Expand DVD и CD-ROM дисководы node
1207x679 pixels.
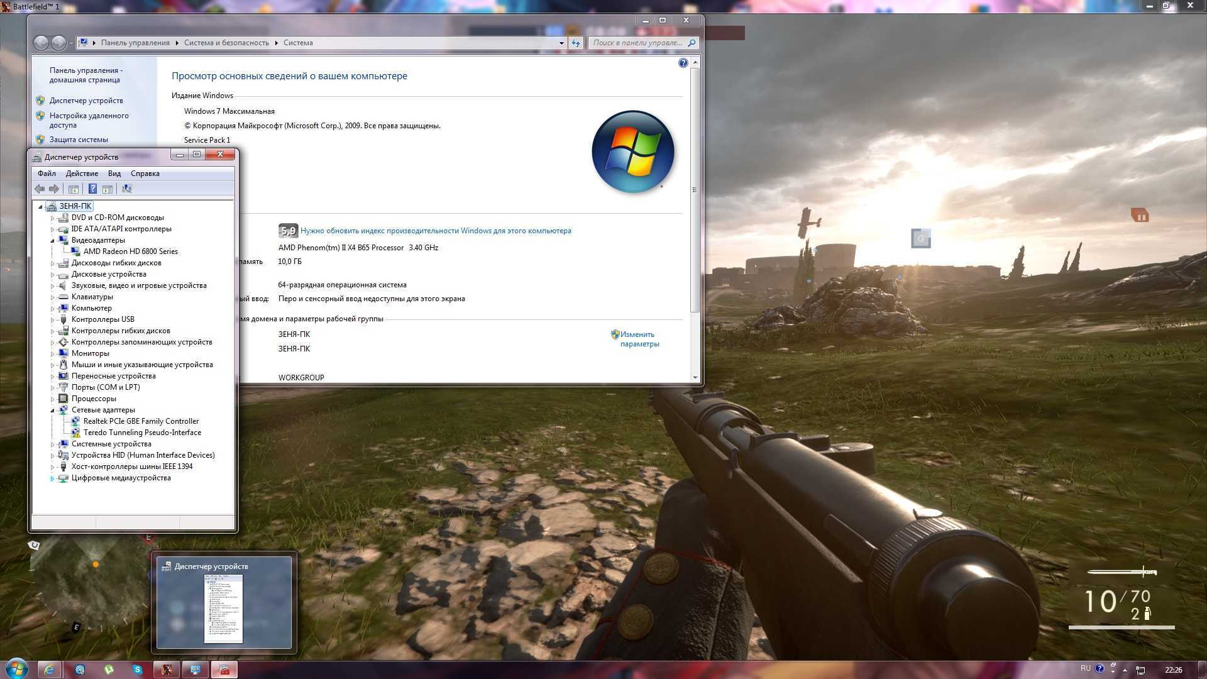point(52,218)
